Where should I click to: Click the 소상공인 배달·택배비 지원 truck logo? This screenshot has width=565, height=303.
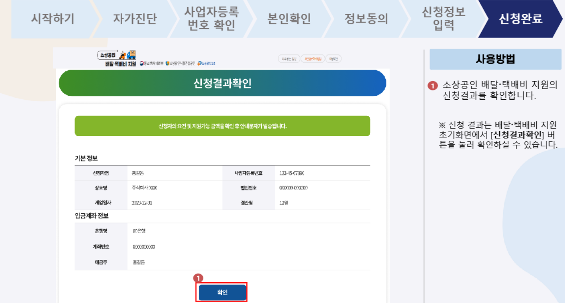point(117,58)
